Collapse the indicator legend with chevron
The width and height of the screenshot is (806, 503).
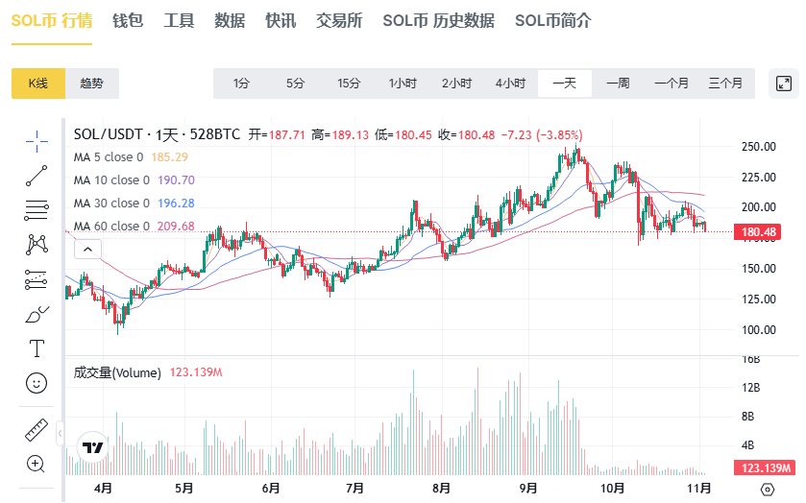(87, 250)
